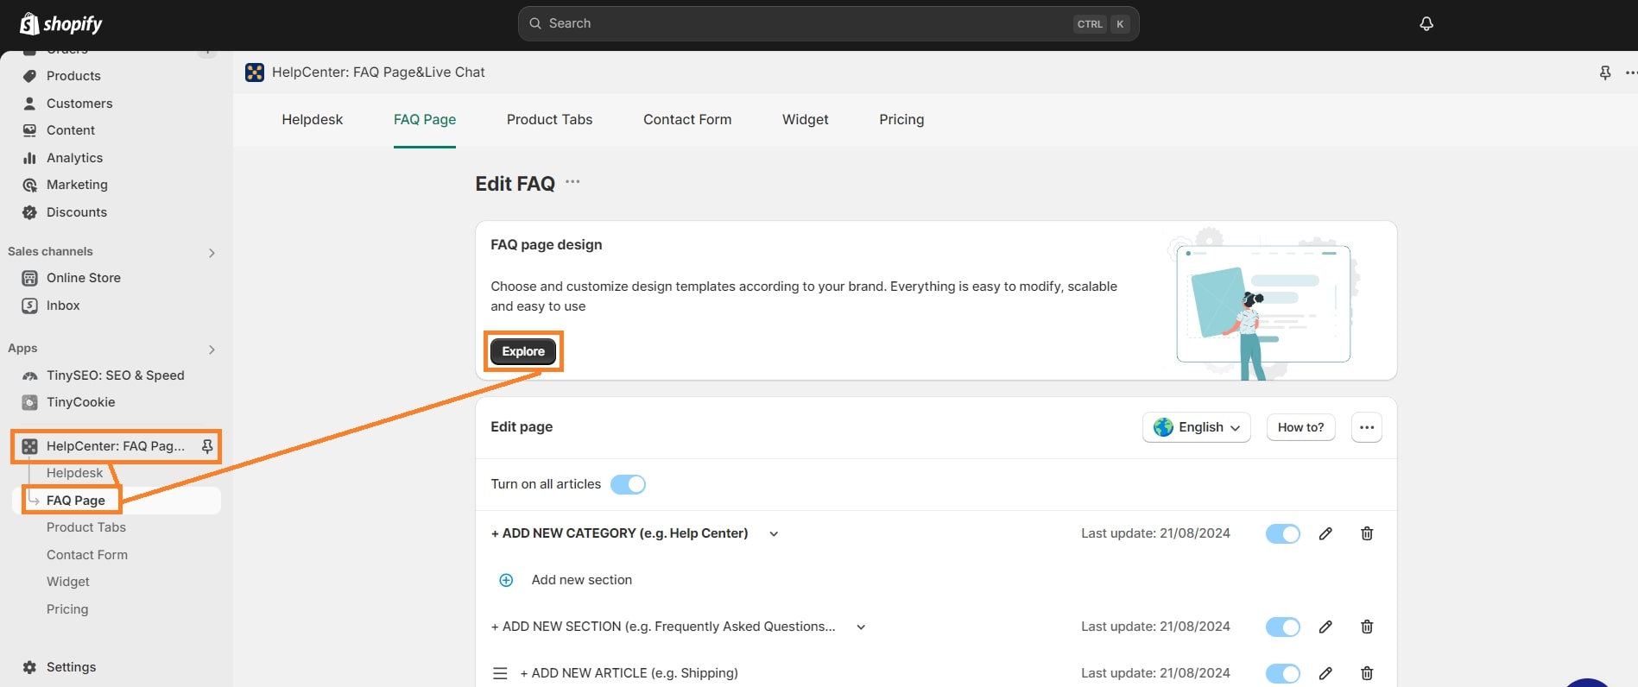Click the FAQ page design illustration

click(x=1264, y=302)
